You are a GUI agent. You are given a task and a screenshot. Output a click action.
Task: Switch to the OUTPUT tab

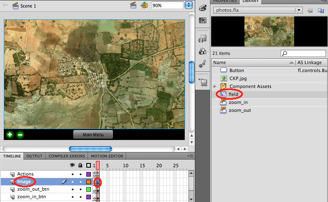click(34, 156)
